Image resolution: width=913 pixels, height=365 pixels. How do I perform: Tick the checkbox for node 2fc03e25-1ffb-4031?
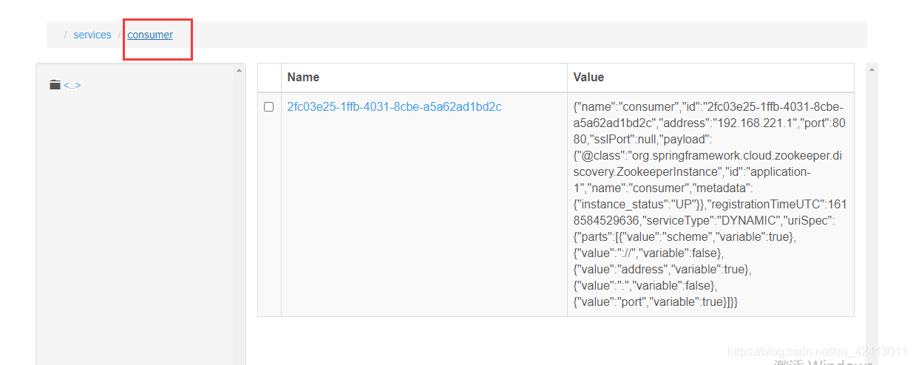[268, 107]
